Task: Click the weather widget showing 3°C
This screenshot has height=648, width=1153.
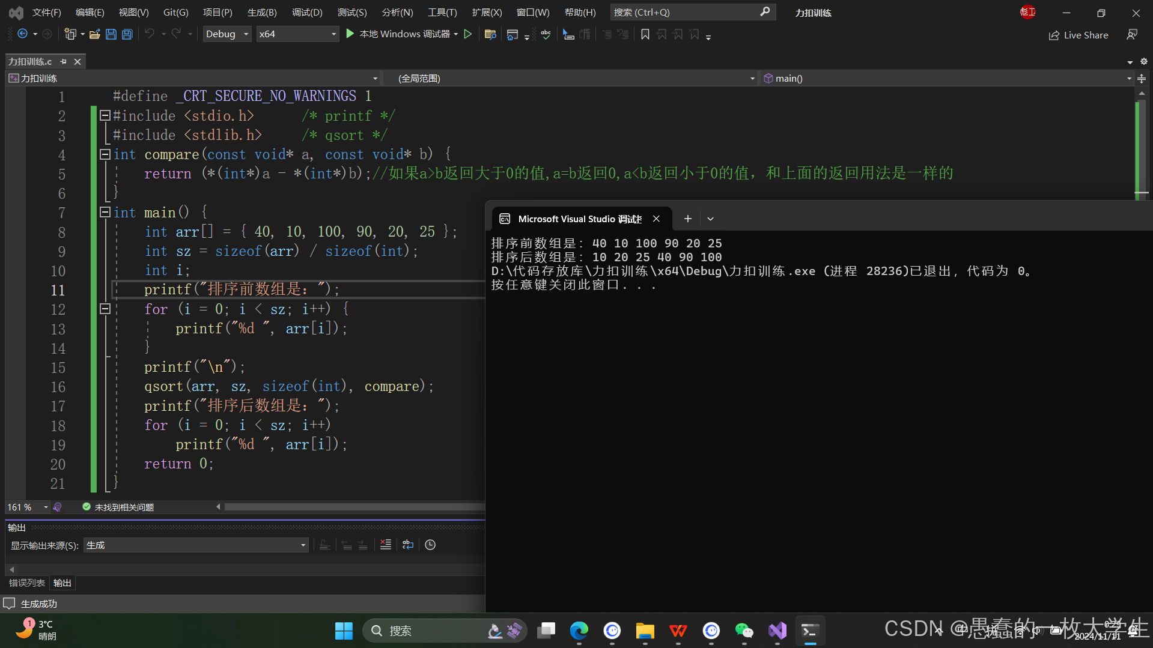Action: point(36,630)
